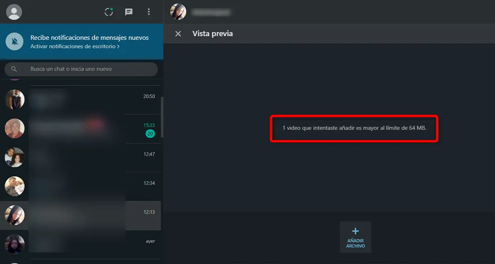The width and height of the screenshot is (495, 264).
Task: Click the 'Recibe notificaciones de mensajes nuevos' heading
Action: coord(90,38)
